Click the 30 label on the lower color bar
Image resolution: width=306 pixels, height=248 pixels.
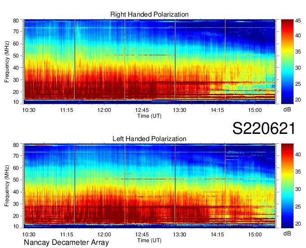tap(298, 189)
